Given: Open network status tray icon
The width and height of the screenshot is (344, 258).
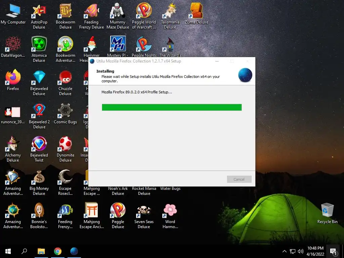Looking at the screenshot, I should coord(293,251).
